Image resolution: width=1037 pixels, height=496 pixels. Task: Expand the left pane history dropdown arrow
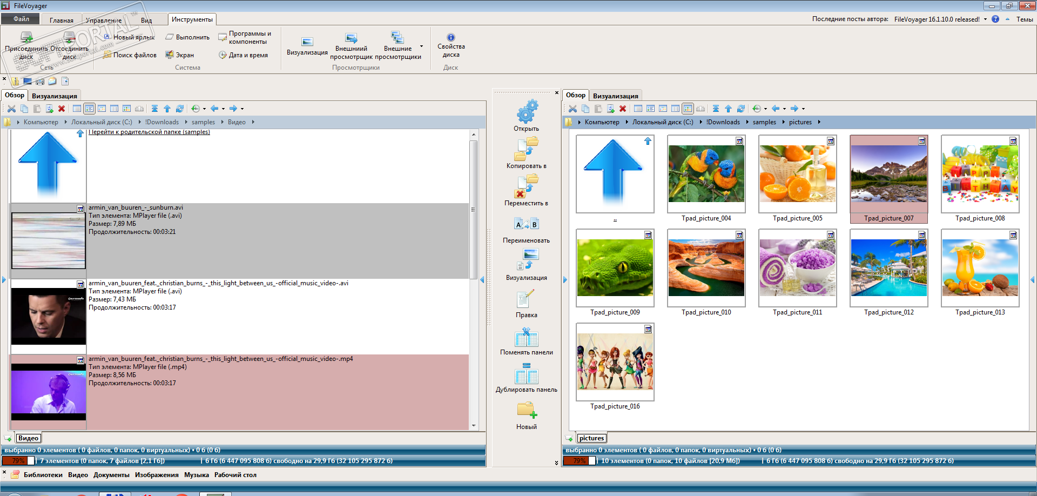tap(204, 109)
